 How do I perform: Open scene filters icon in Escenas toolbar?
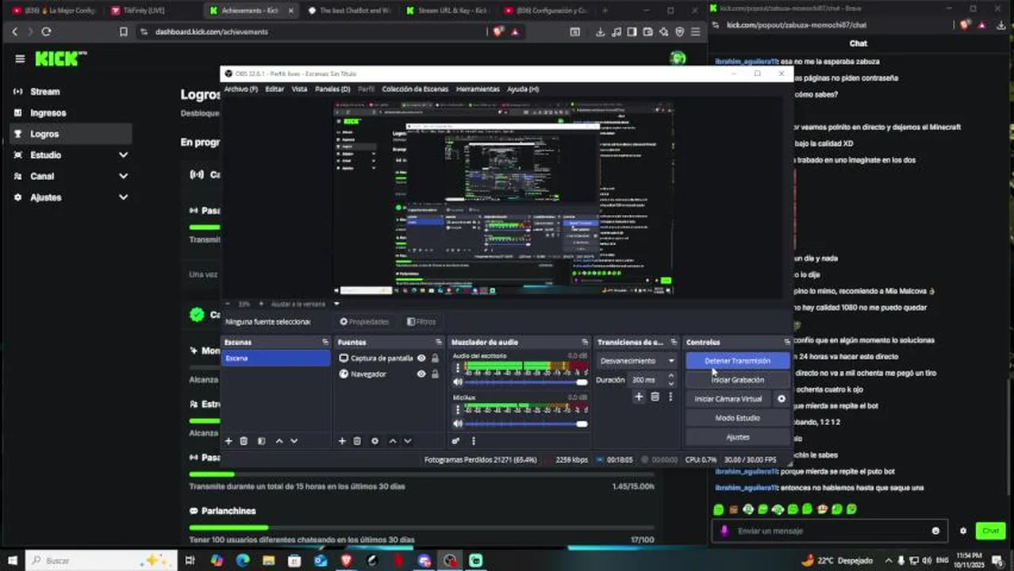pos(261,441)
